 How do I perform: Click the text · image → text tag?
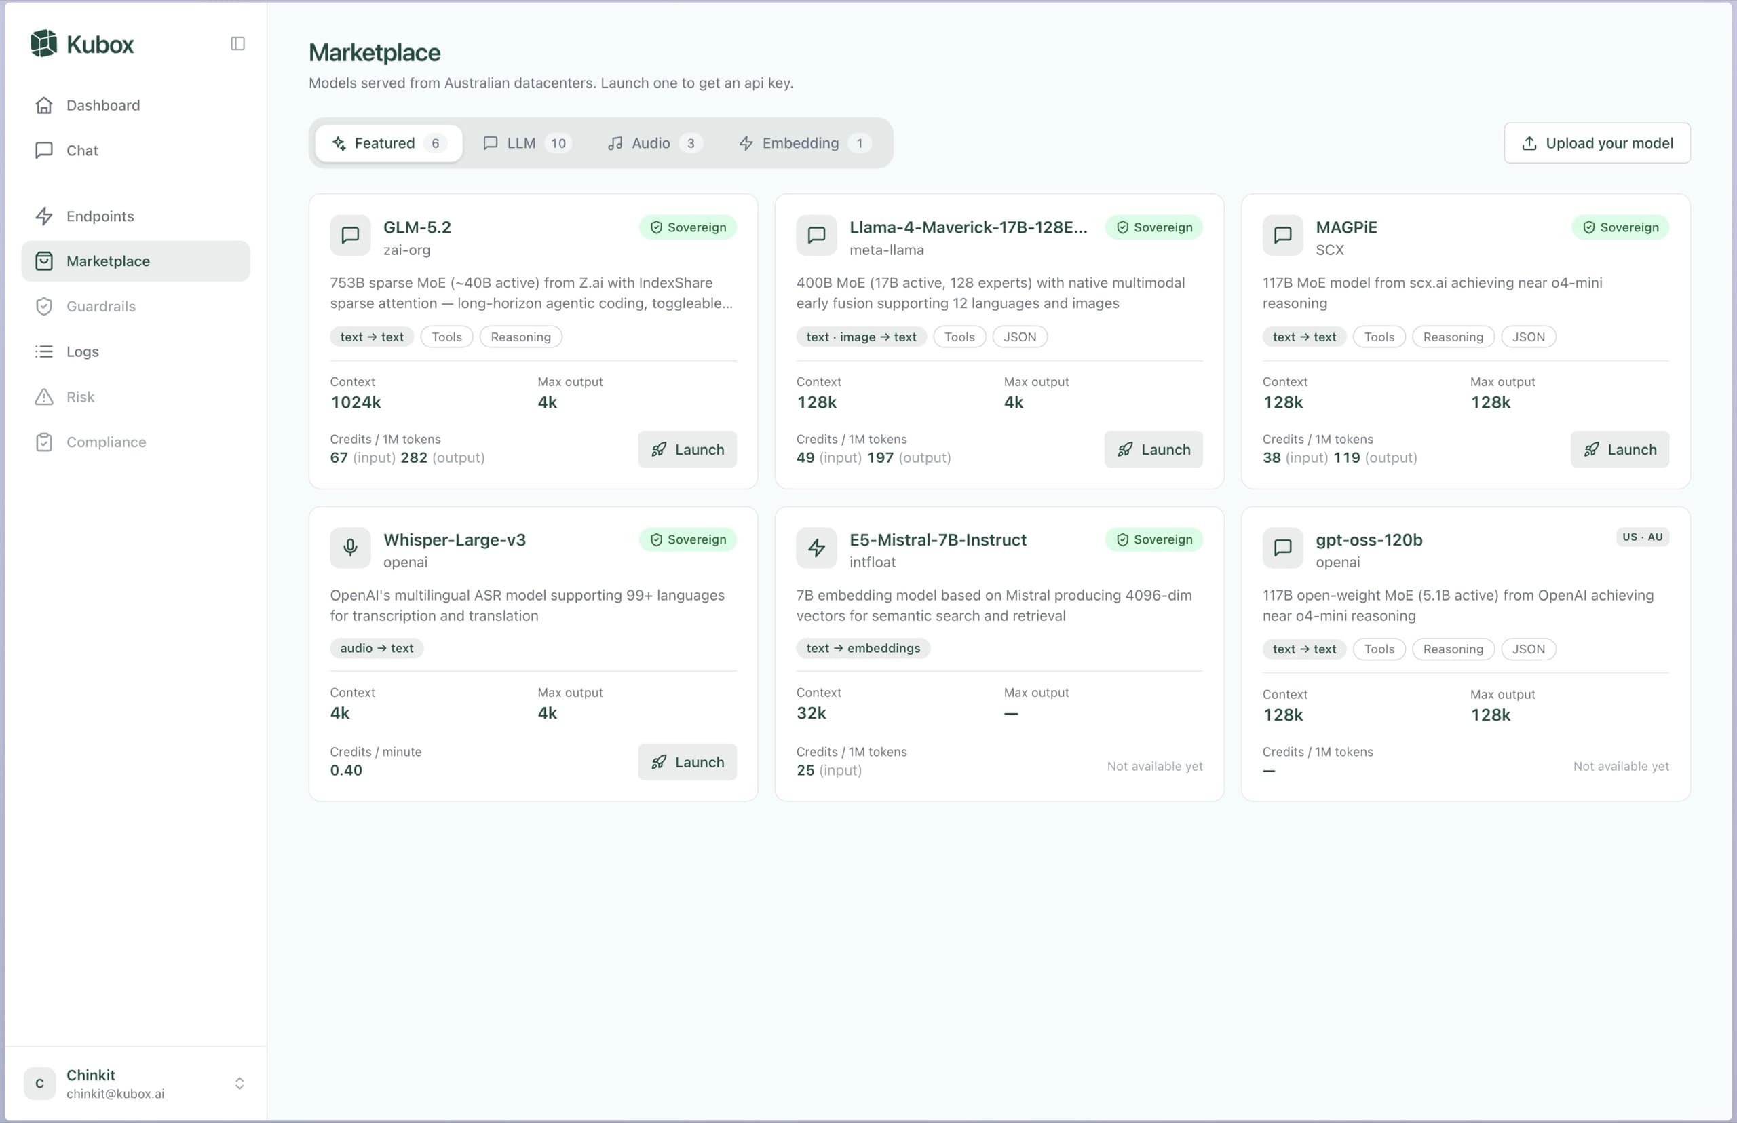pos(861,337)
